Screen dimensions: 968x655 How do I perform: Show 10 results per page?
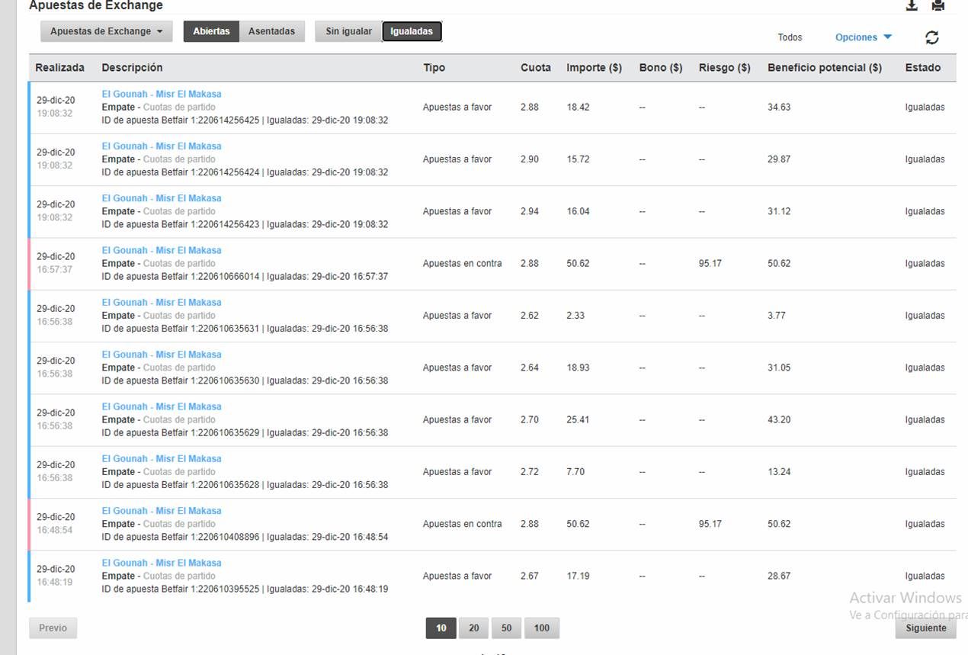441,628
